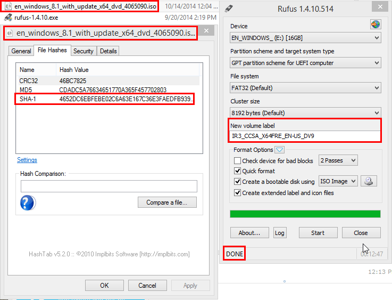Select the MD5 hash row
Screen dimensions: 392x300
point(108,90)
